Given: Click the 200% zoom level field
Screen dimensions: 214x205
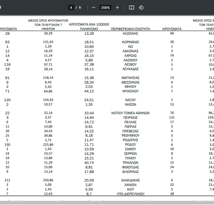Looking at the screenshot, I should (x=105, y=7).
